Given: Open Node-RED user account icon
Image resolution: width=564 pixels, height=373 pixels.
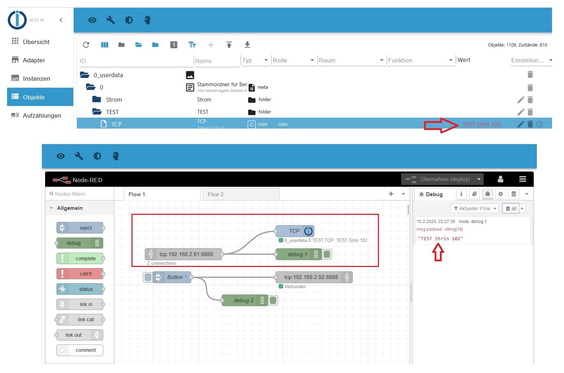Looking at the screenshot, I should tap(500, 179).
